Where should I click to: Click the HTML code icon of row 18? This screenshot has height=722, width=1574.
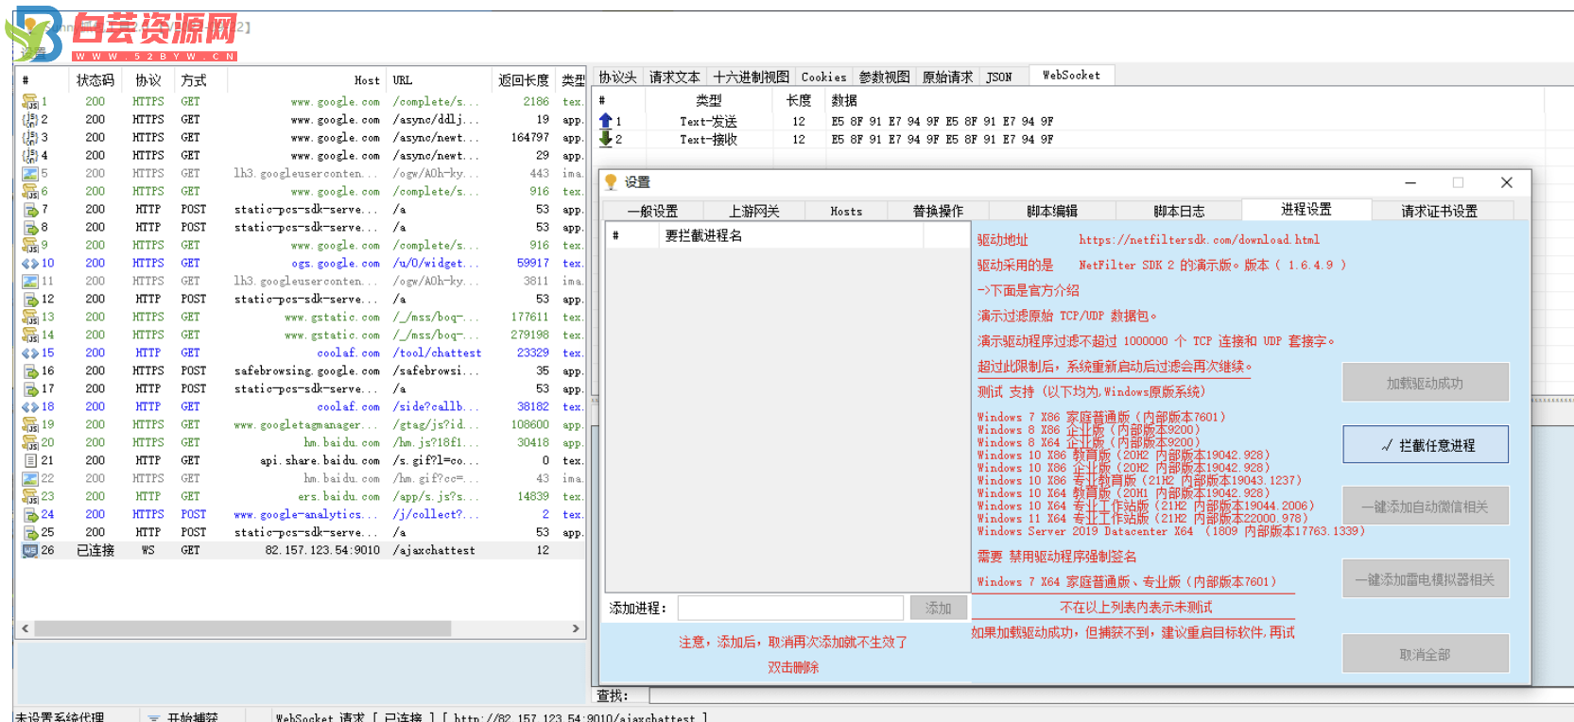[30, 407]
